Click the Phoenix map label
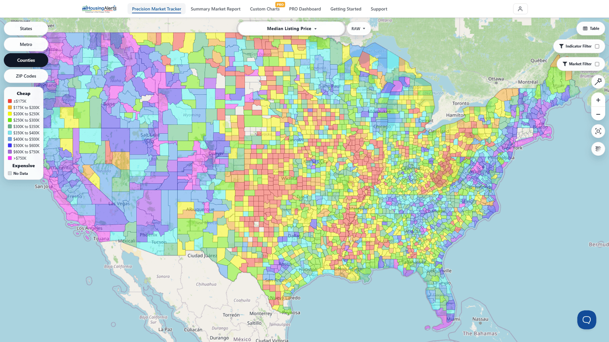This screenshot has width=609, height=342. click(148, 234)
